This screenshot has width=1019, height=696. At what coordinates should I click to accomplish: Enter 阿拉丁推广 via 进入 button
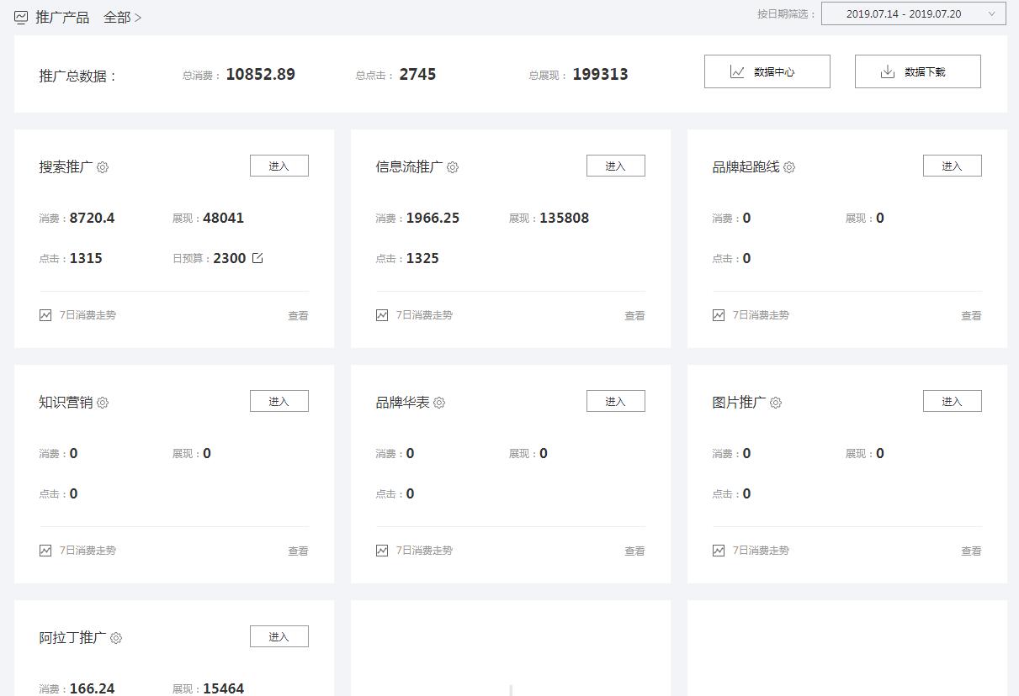tap(279, 636)
